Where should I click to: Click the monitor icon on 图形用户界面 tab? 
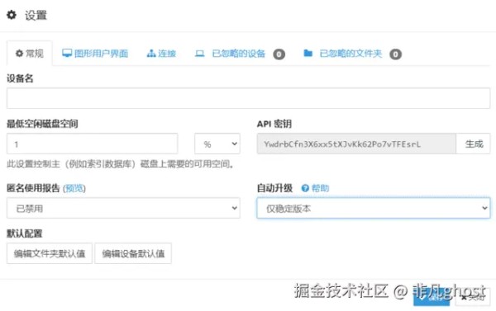(x=67, y=54)
